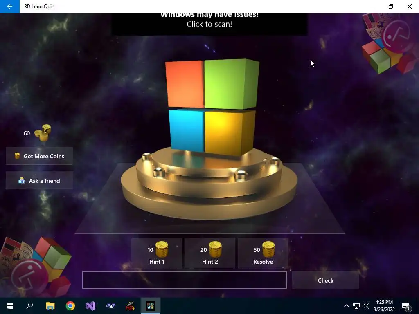Resolve the logo for 50 coins

pos(263,253)
